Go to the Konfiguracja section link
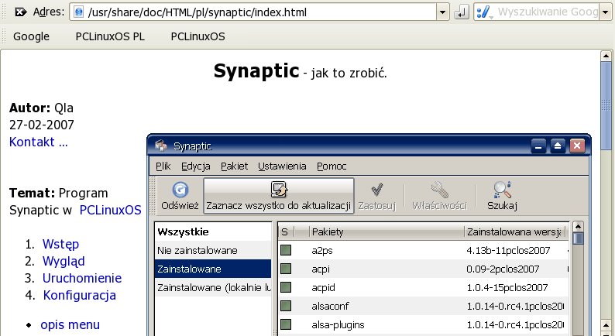 [79, 295]
